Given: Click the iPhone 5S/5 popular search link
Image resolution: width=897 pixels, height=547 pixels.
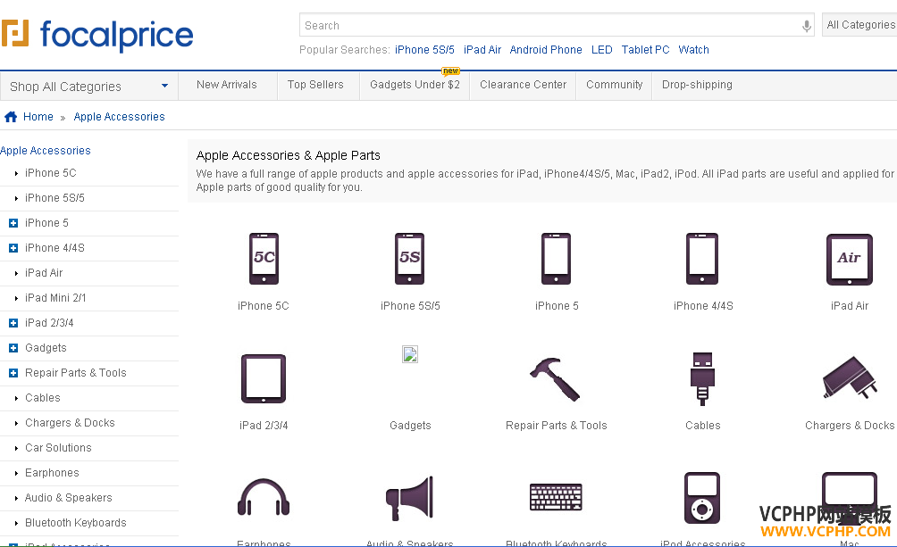Looking at the screenshot, I should [x=424, y=50].
